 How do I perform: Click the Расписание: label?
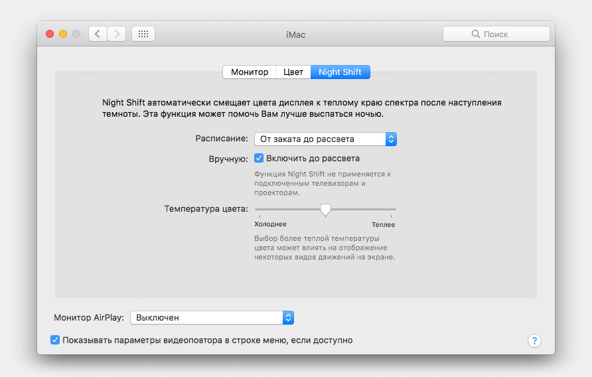pos(222,139)
